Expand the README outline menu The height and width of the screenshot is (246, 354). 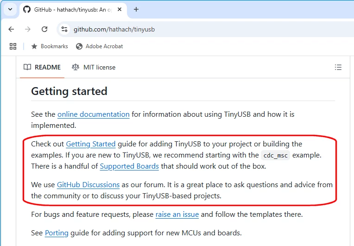click(x=338, y=67)
